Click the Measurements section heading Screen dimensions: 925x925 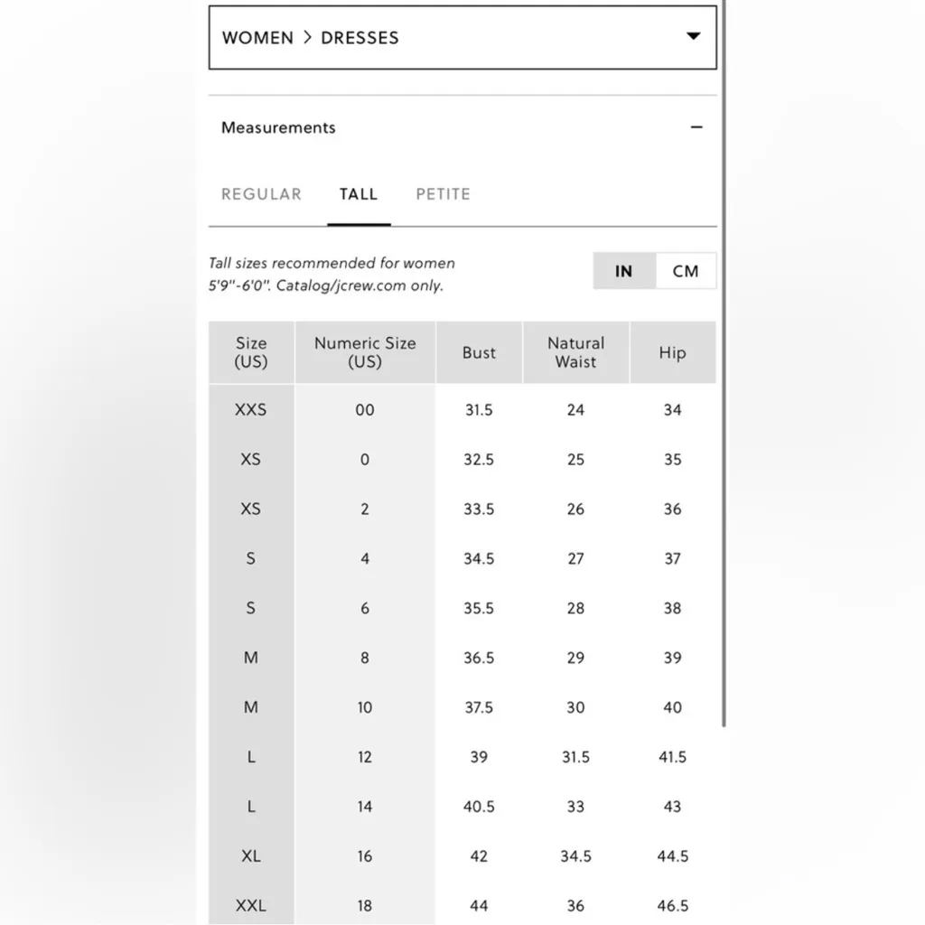click(278, 127)
